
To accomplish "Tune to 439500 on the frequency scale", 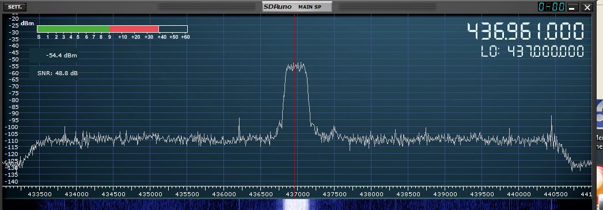I will point(482,195).
